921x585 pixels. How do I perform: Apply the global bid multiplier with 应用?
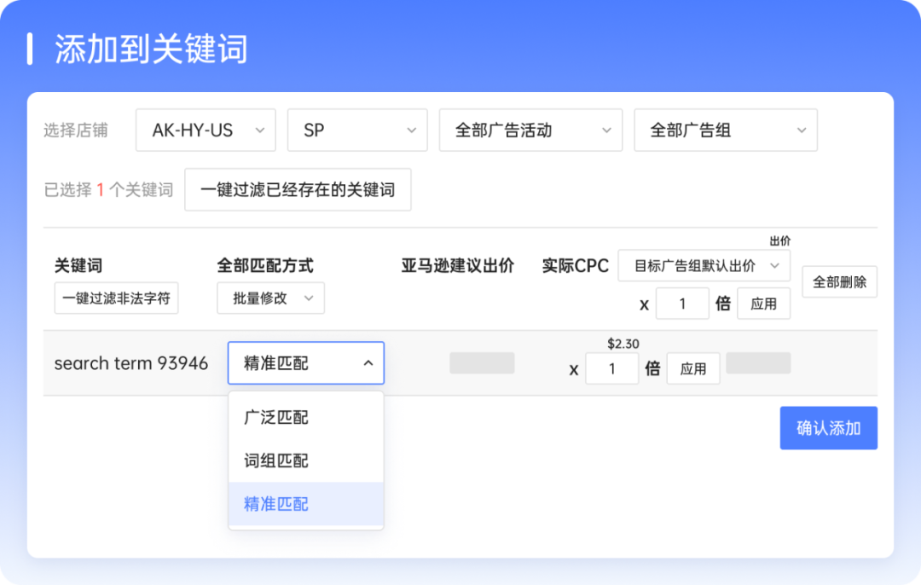(763, 303)
